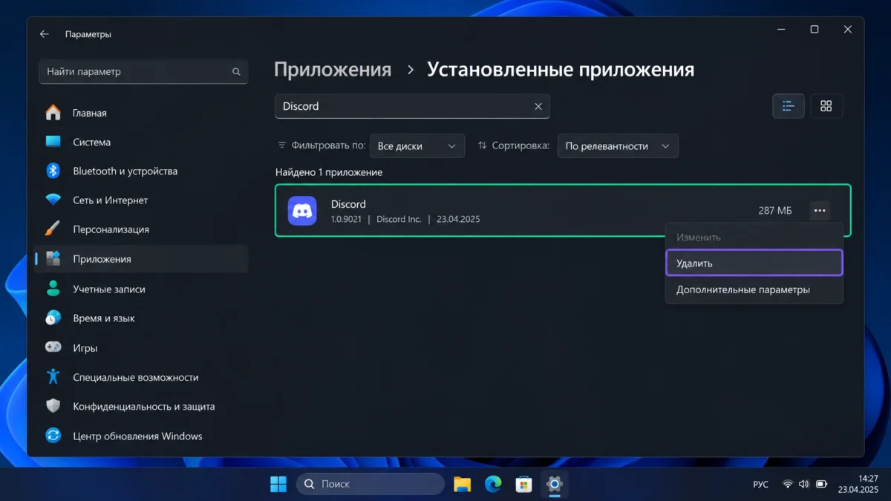The width and height of the screenshot is (891, 501).
Task: Open Специальные возможности settings
Action: (141, 377)
